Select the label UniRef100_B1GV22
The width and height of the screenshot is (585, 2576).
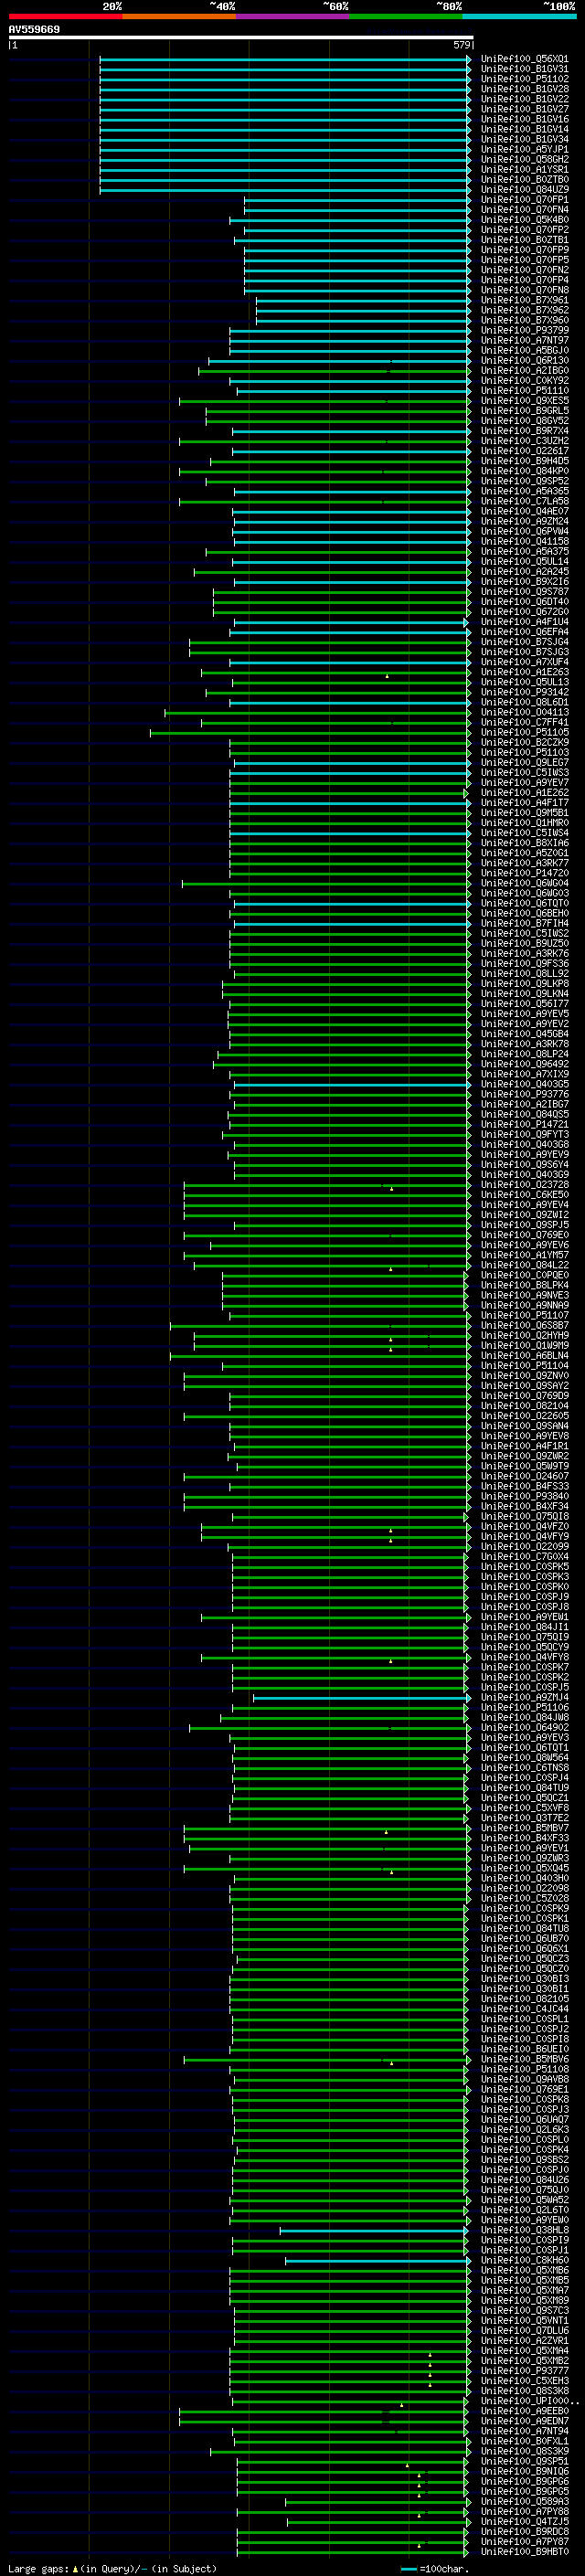pos(525,99)
